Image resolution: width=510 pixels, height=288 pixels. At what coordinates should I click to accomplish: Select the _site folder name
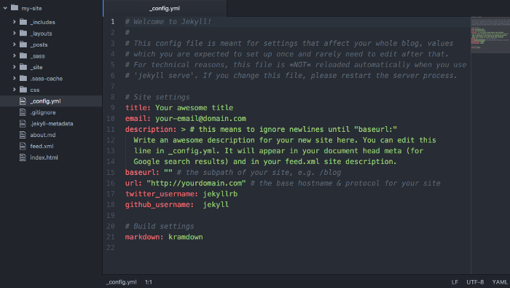36,67
